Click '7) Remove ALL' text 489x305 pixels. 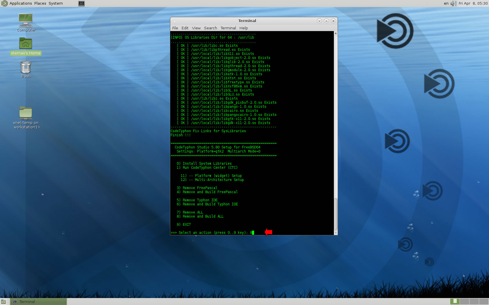(x=190, y=212)
